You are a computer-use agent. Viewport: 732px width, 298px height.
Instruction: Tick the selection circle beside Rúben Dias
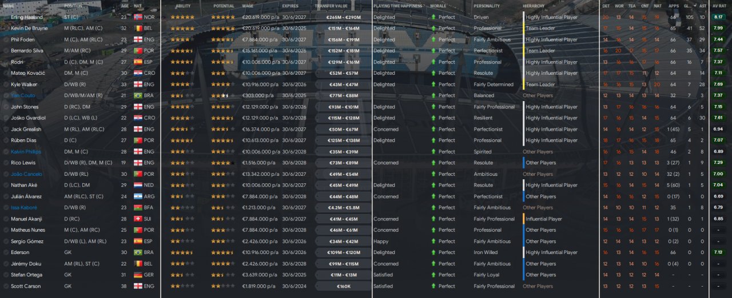point(6,140)
